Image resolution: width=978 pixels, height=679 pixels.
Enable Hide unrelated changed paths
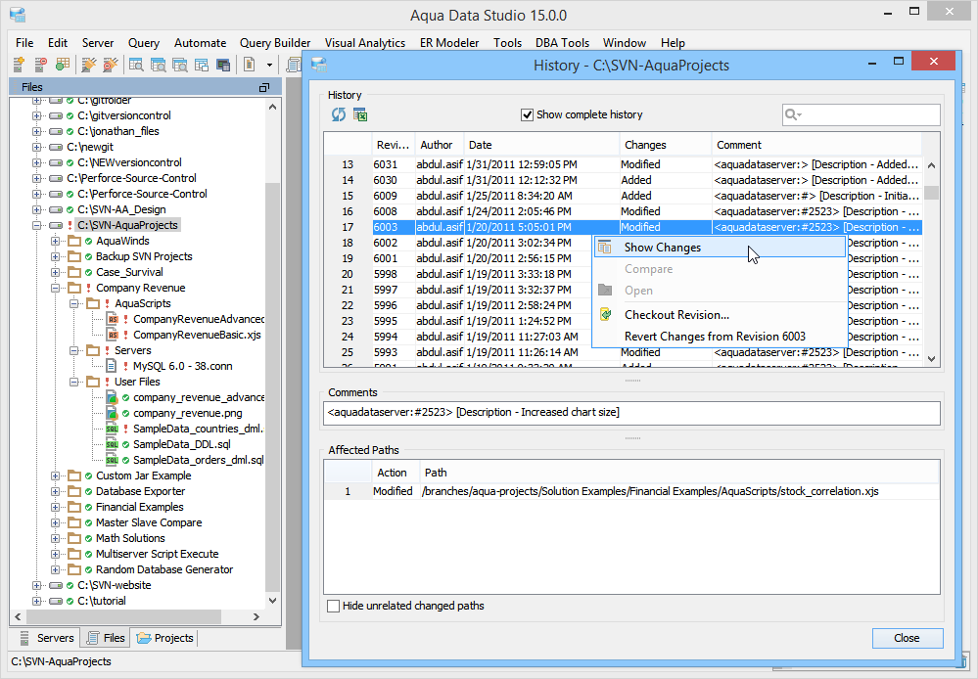[334, 606]
